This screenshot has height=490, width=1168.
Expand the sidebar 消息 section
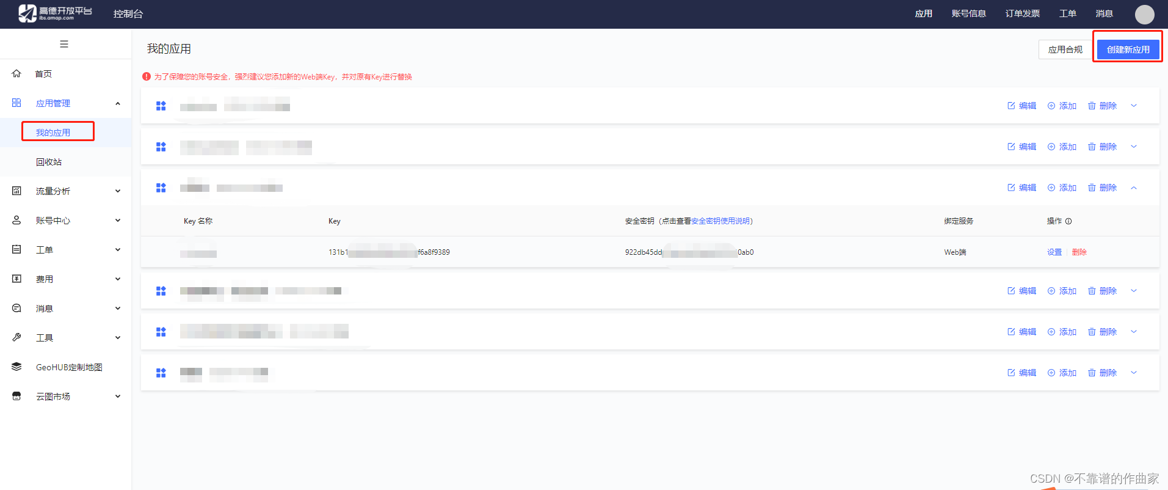pos(118,308)
